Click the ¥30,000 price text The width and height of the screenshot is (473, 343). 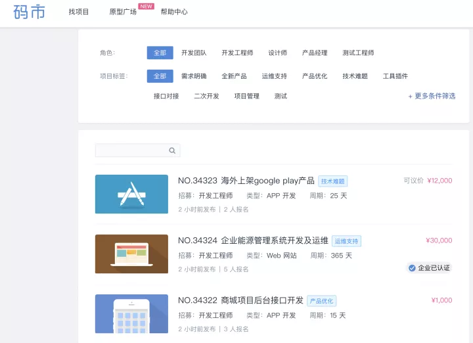439,240
